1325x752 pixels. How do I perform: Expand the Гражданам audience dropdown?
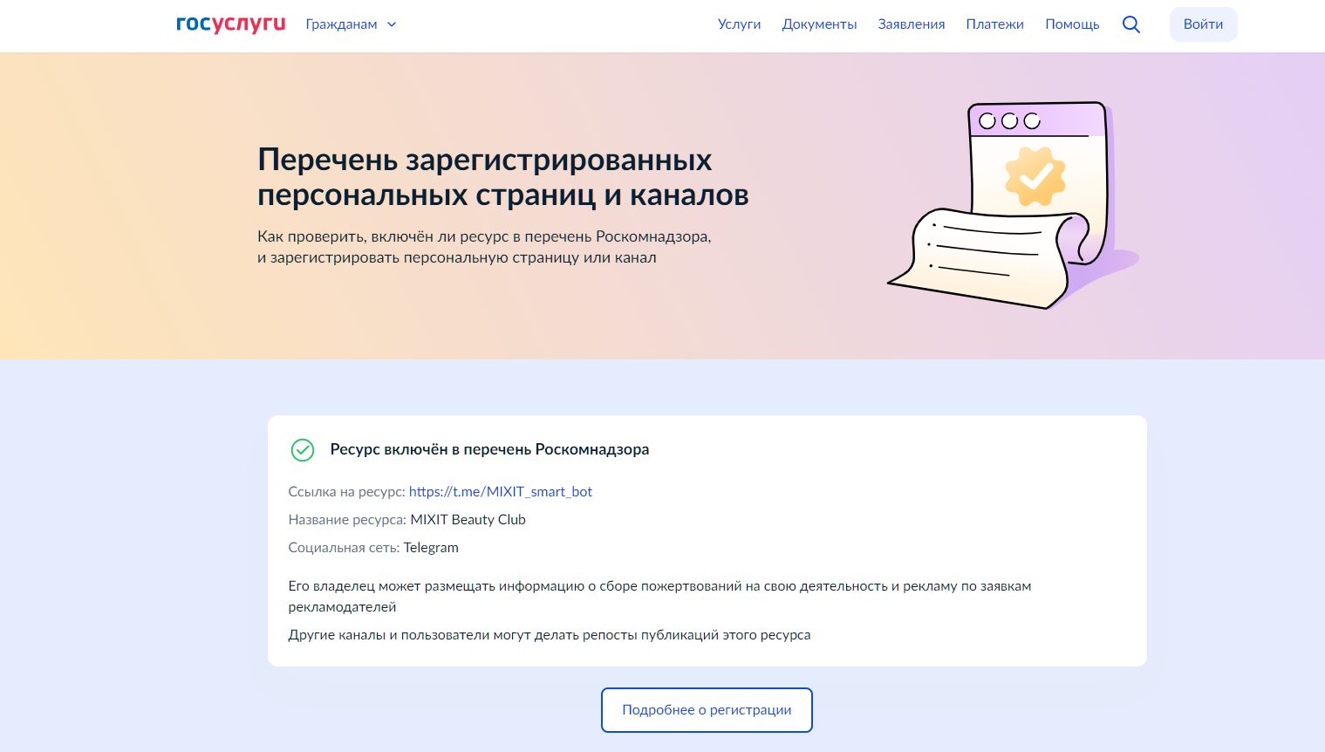coord(340,24)
